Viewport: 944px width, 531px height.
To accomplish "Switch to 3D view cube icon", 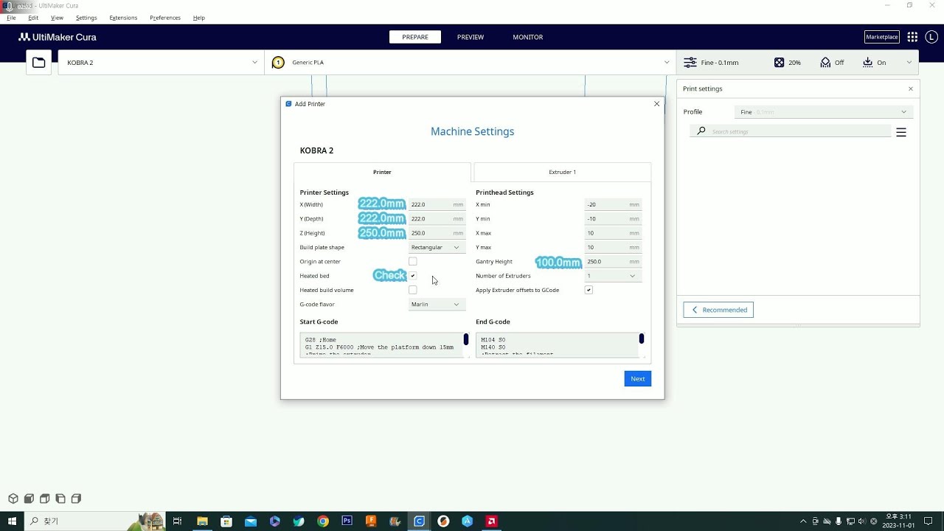I will pos(13,499).
